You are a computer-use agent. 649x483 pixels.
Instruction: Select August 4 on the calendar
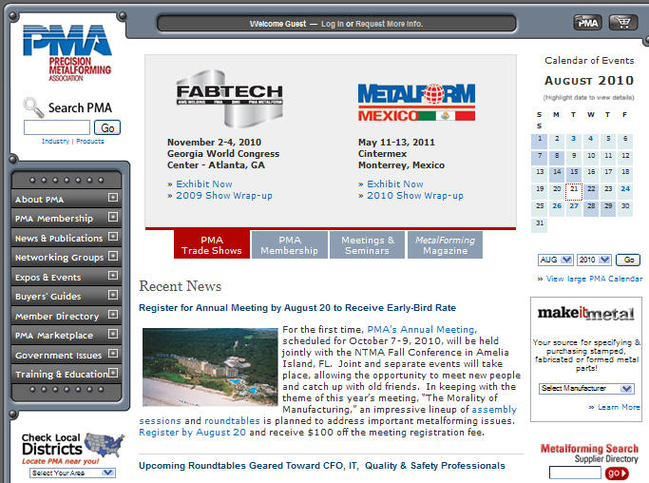(591, 141)
